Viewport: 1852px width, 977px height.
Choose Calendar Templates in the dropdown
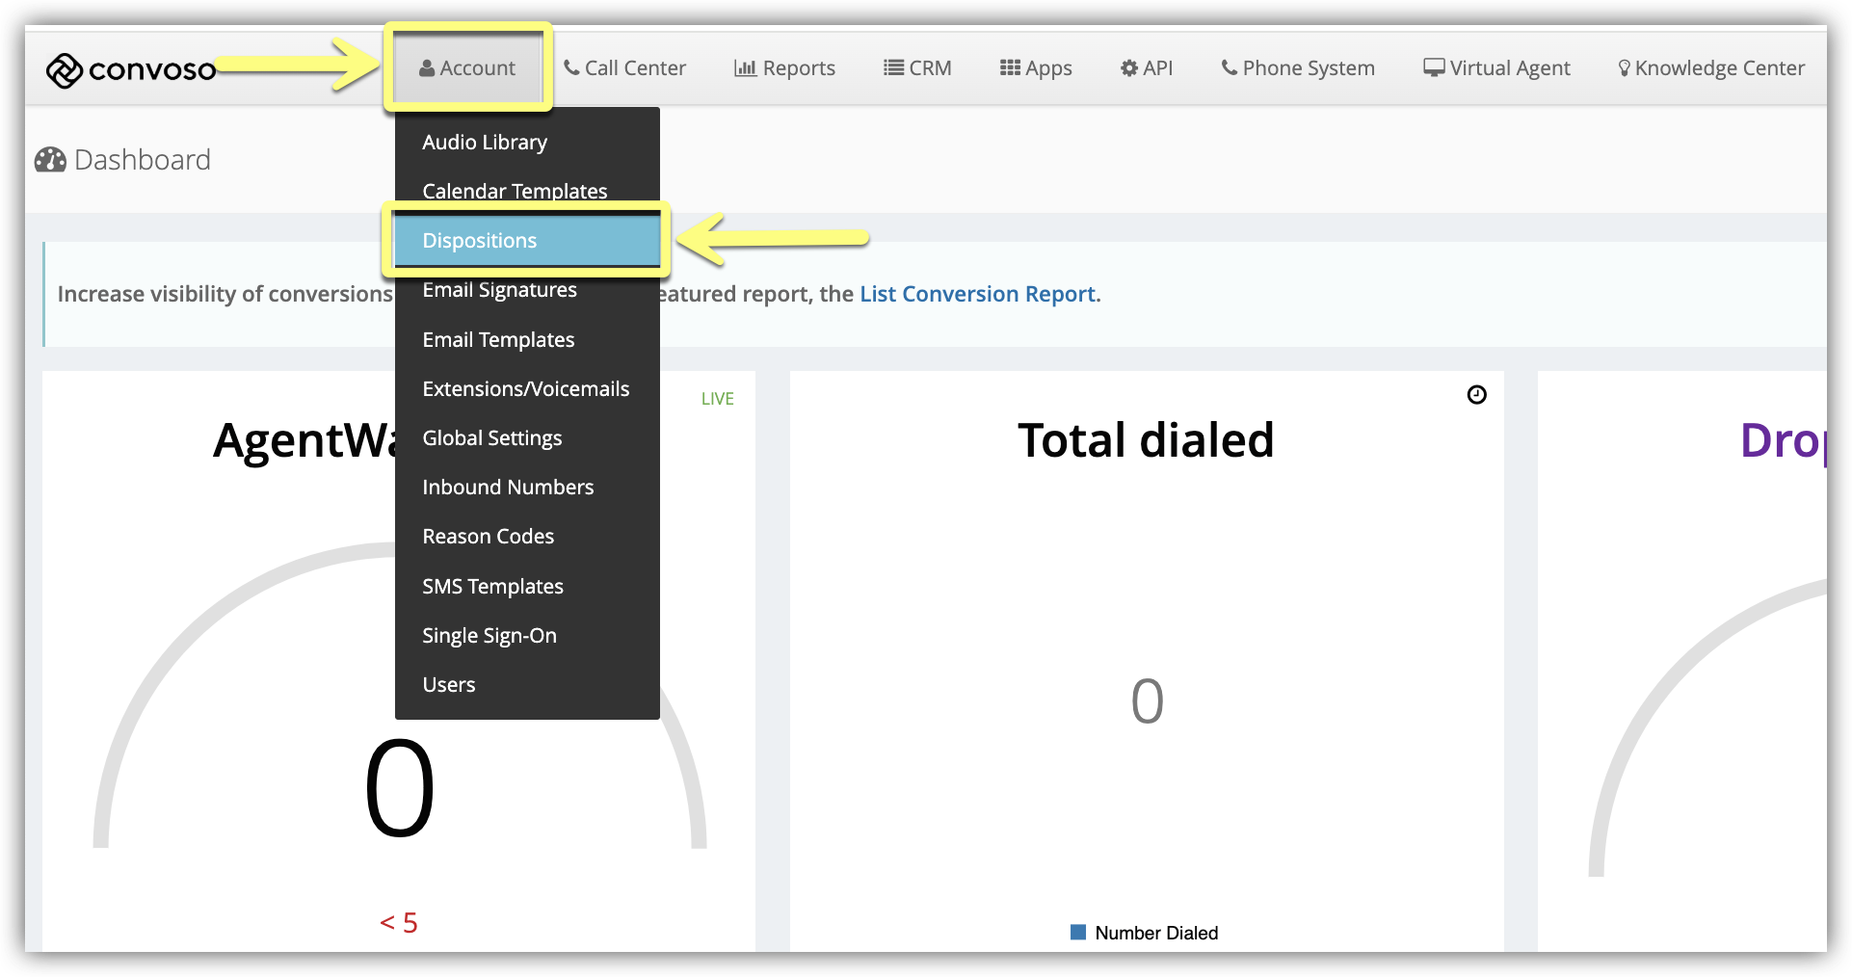(527, 191)
